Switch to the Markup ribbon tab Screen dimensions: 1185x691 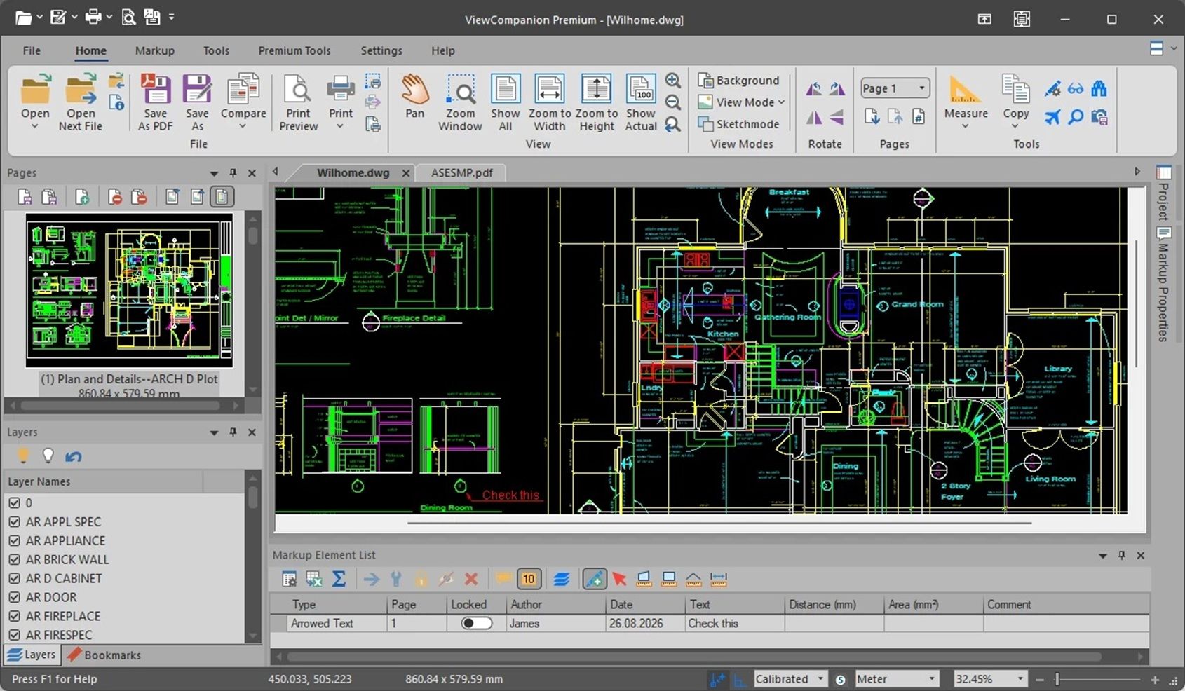tap(154, 50)
